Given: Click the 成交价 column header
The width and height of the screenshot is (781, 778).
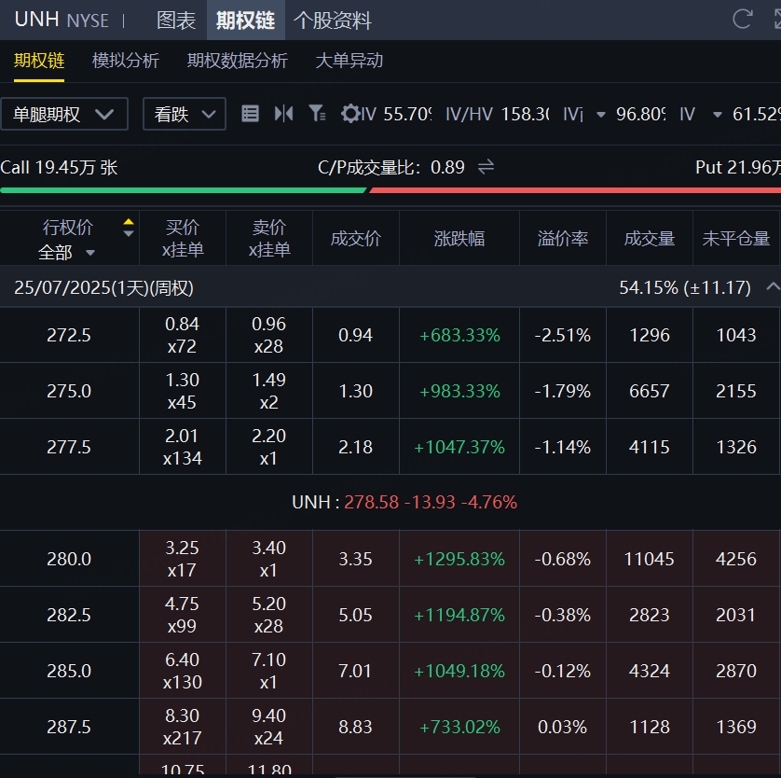Looking at the screenshot, I should 356,238.
